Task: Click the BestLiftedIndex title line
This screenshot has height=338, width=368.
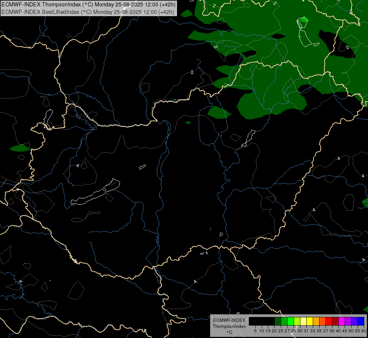Action: coord(88,12)
